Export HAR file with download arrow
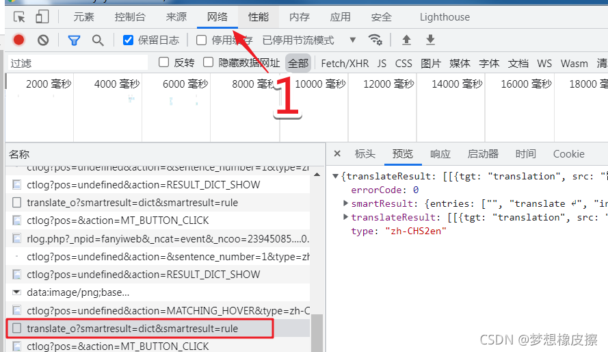The width and height of the screenshot is (608, 352). tap(430, 40)
